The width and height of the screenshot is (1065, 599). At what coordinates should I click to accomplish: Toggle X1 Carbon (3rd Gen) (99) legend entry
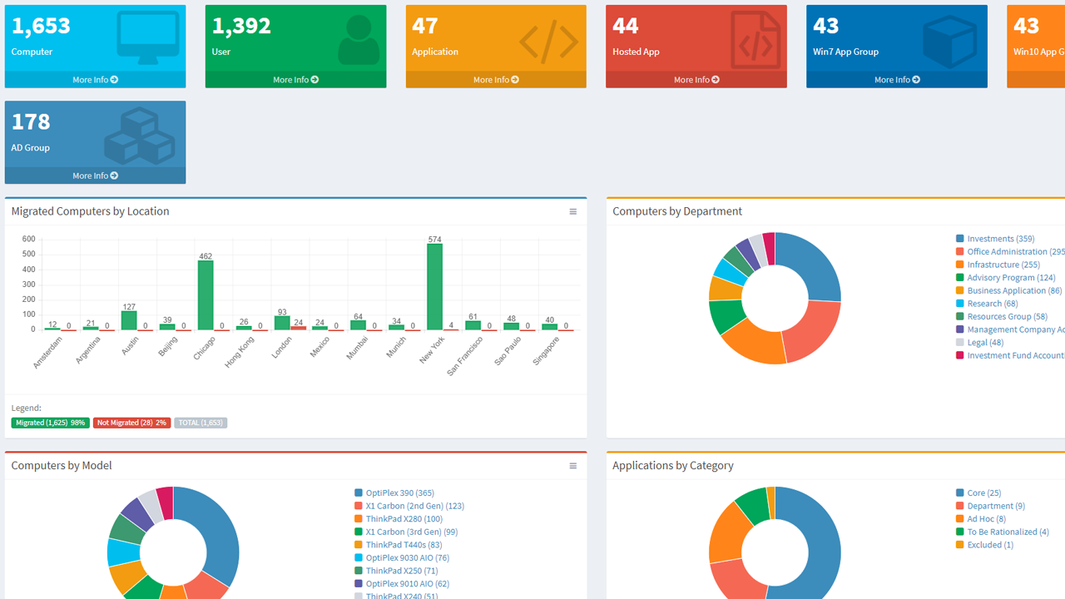tap(406, 532)
